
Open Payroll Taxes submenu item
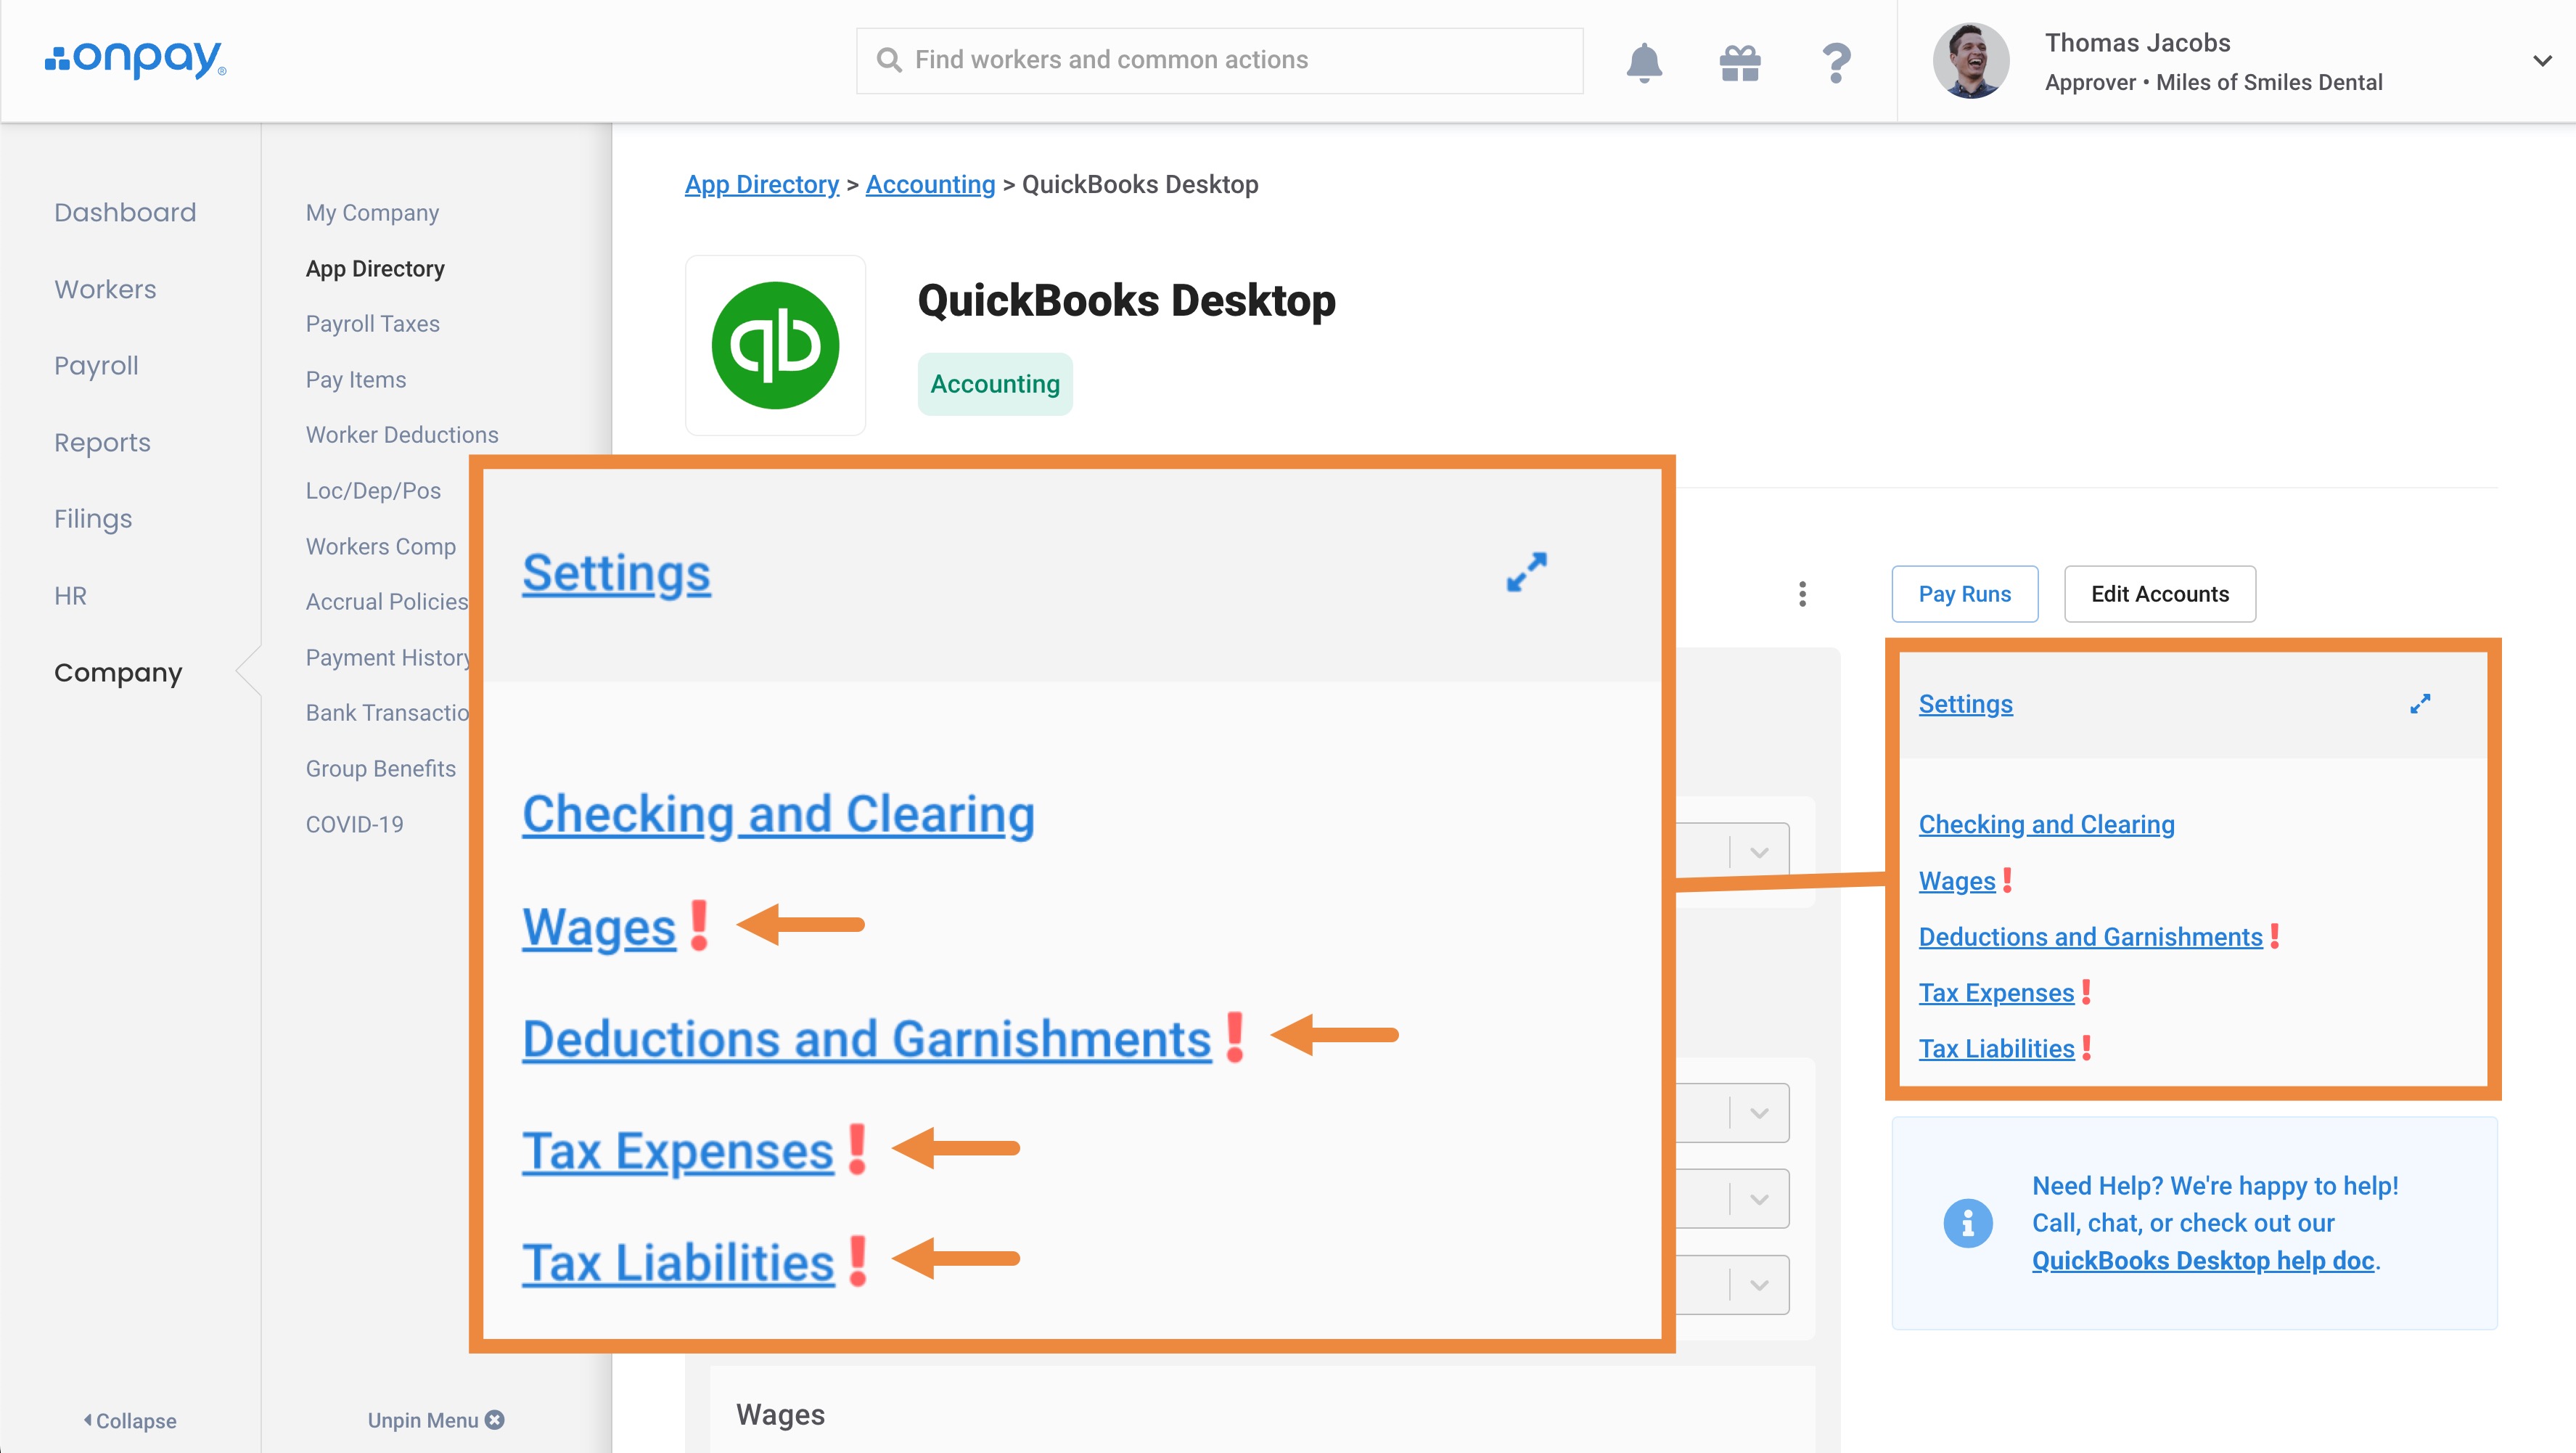[372, 324]
